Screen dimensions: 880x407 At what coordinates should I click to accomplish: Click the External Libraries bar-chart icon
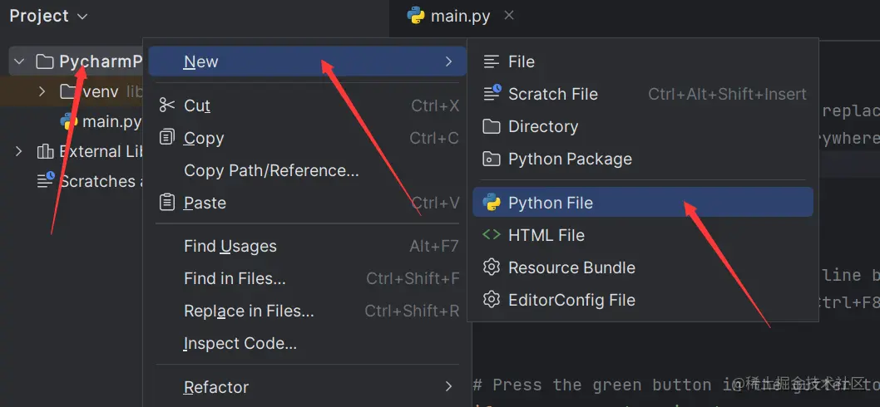point(45,151)
